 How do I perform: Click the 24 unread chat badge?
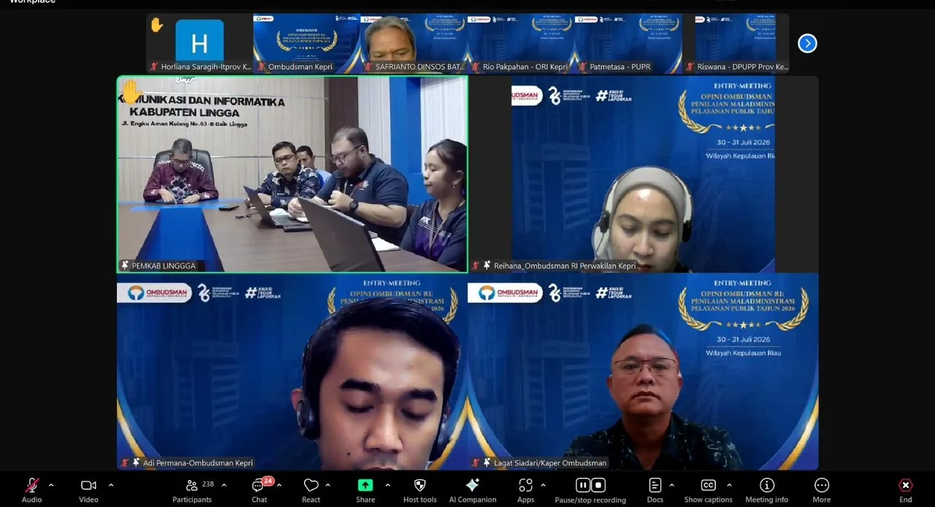click(268, 481)
